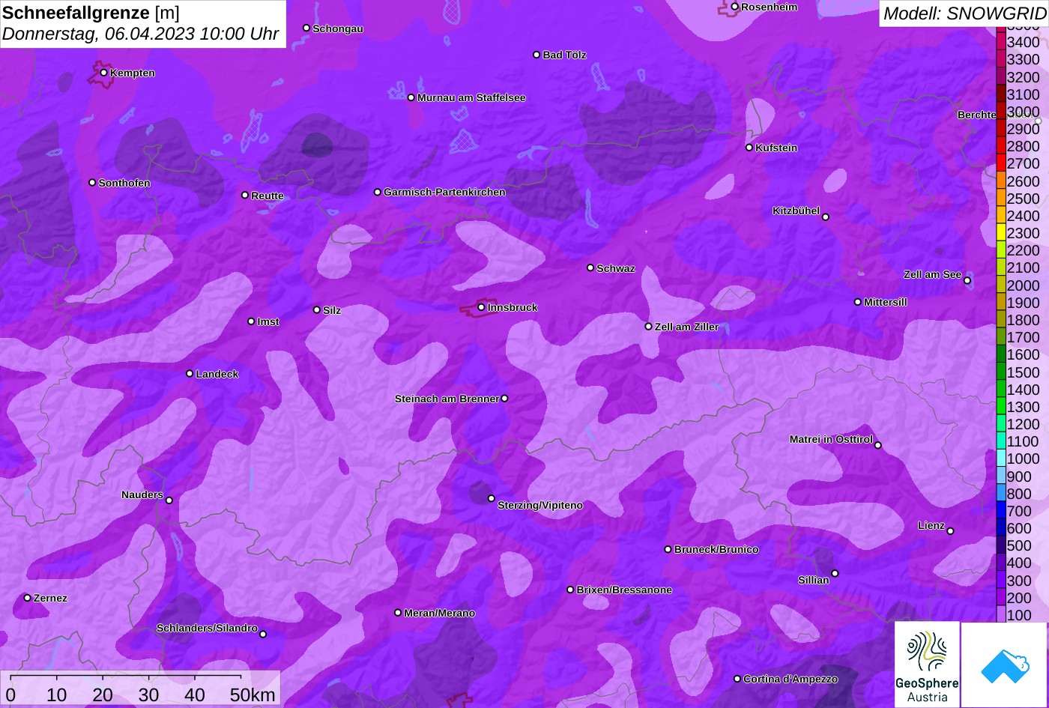Screen dimensions: 1049x708
Task: Select the Murnau am Staffelsee label
Action: click(471, 97)
